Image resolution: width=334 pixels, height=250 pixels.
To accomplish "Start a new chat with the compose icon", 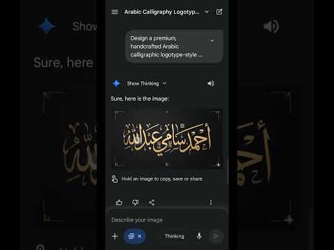I will 219,12.
